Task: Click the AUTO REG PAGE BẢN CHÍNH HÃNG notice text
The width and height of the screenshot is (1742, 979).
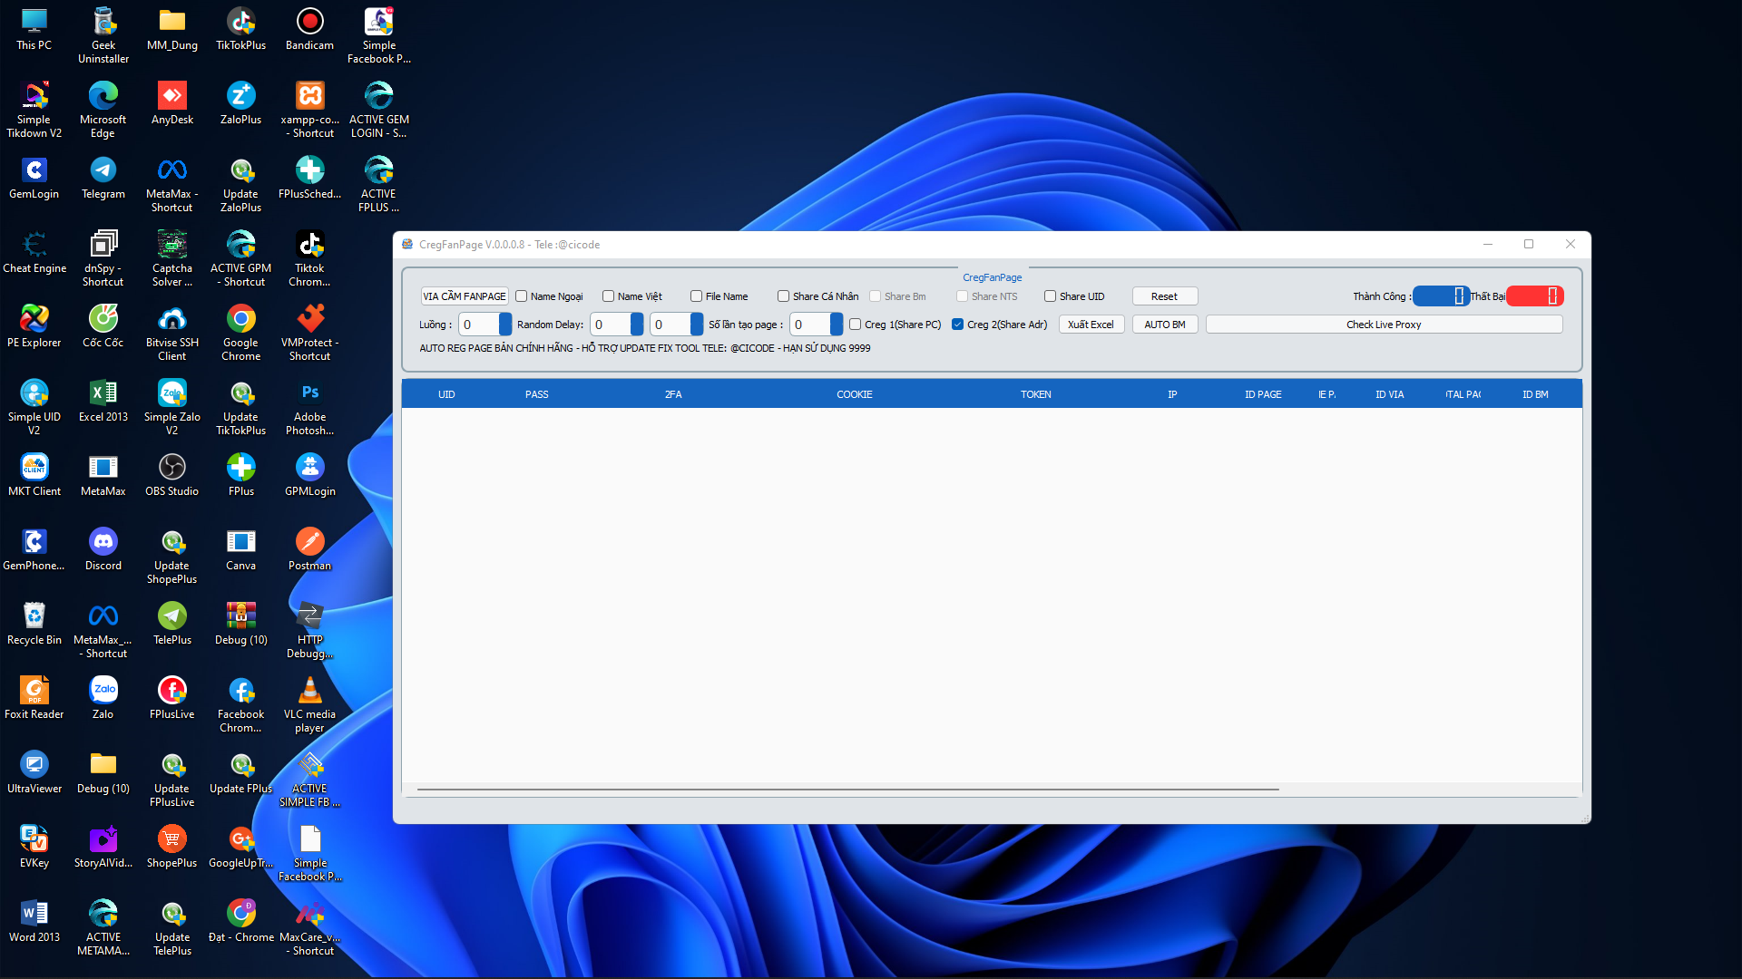Action: point(645,348)
